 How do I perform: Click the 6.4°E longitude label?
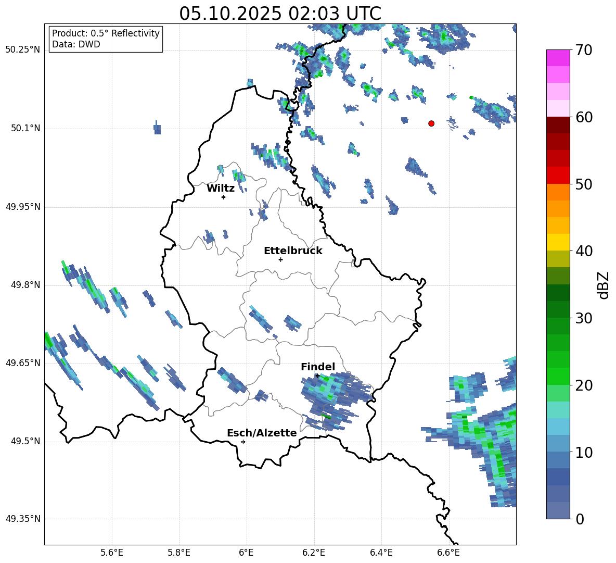click(381, 553)
